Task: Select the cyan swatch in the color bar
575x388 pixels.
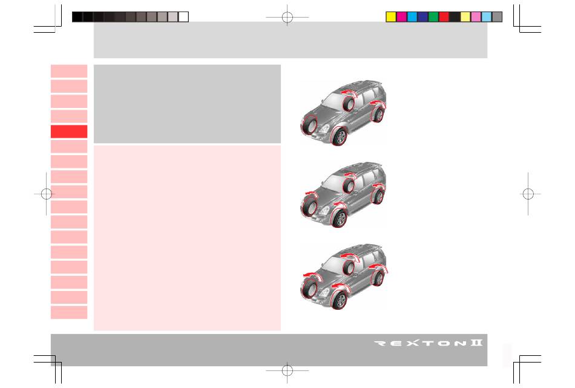Action: point(412,17)
